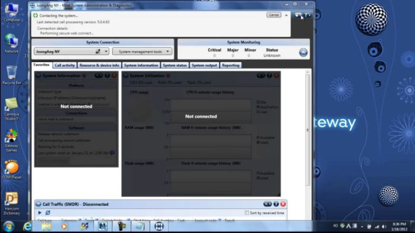The image size is (415, 233).
Task: Open help for Call Traffic (SMDR) panel
Action: tap(276, 204)
